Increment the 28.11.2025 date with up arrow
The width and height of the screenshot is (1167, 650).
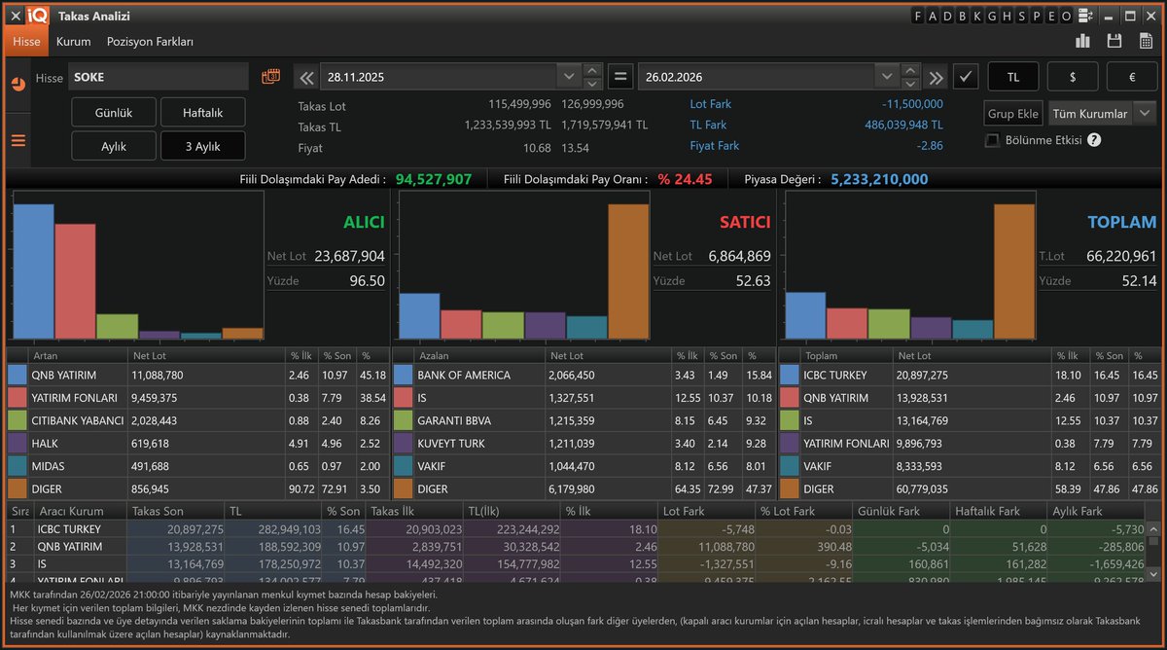pyautogui.click(x=592, y=70)
